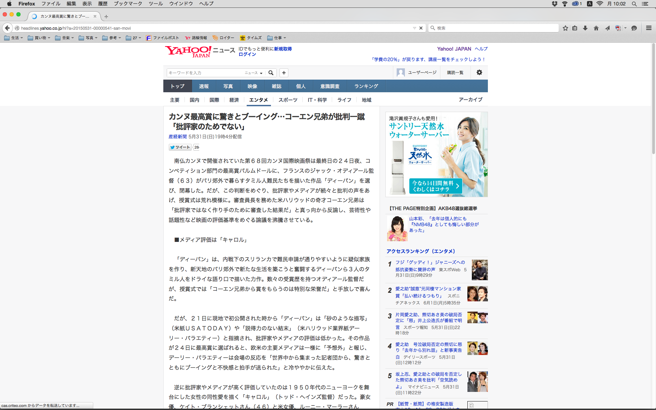Click the Yahoo search magnifier button
Viewport: 656px width, 410px height.
pos(271,73)
